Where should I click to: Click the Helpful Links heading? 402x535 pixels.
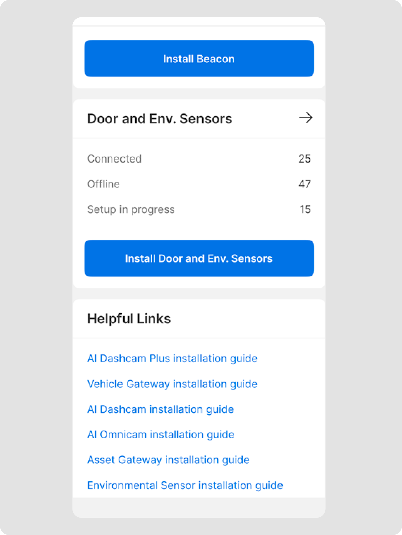[129, 319]
